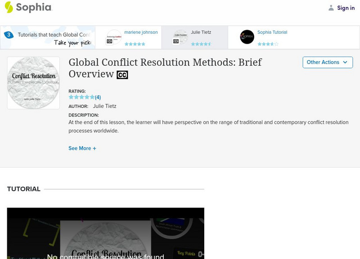Click the user profile icon beside Sign in
The width and height of the screenshot is (360, 259).
(x=331, y=8)
